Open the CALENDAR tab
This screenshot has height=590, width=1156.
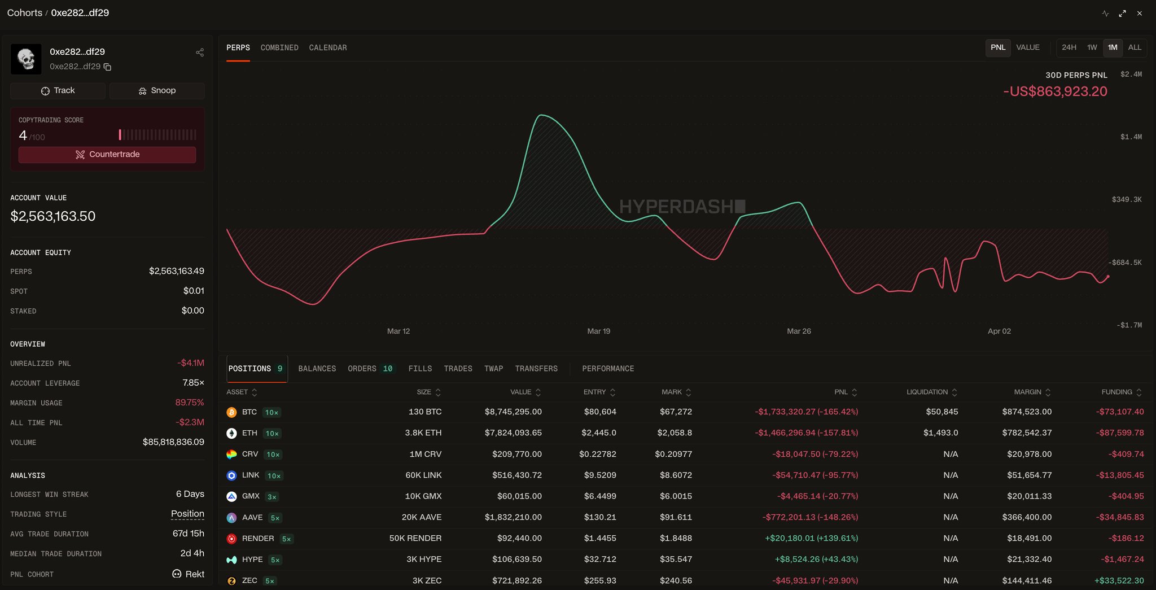[x=328, y=48]
